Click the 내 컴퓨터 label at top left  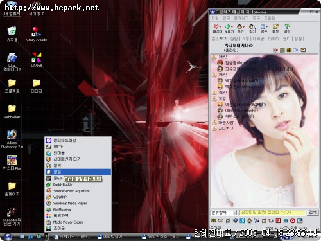(13, 14)
